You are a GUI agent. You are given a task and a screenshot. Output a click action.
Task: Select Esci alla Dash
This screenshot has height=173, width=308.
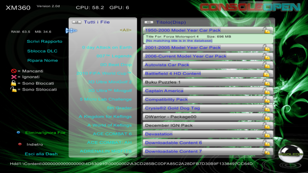(x=41, y=154)
